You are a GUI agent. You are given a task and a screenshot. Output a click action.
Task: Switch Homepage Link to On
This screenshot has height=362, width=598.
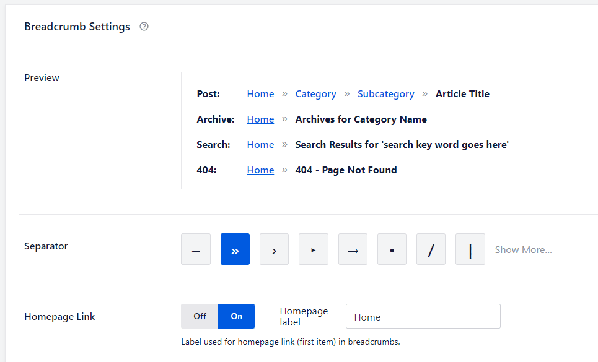click(x=236, y=316)
